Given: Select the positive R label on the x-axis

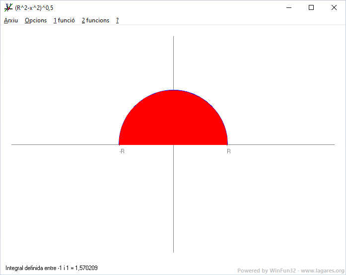Looking at the screenshot, I should pos(229,151).
